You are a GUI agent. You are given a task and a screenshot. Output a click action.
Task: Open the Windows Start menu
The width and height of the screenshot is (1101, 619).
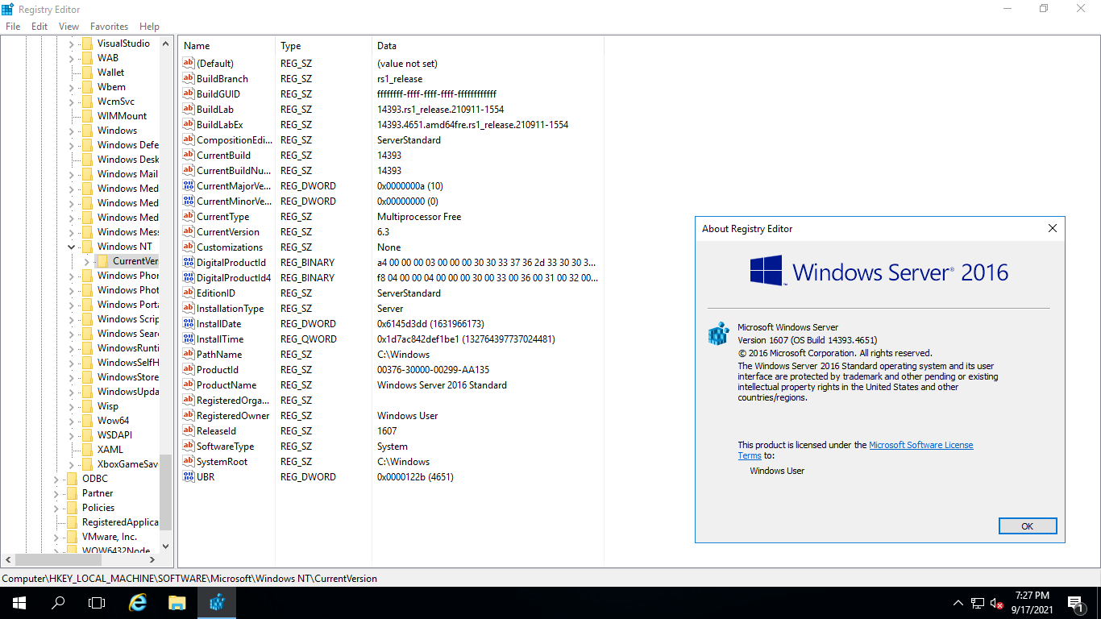pyautogui.click(x=19, y=602)
